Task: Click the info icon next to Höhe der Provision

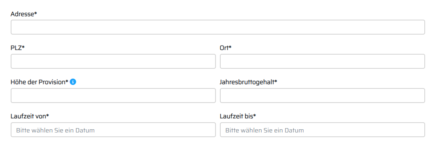Action: point(73,82)
